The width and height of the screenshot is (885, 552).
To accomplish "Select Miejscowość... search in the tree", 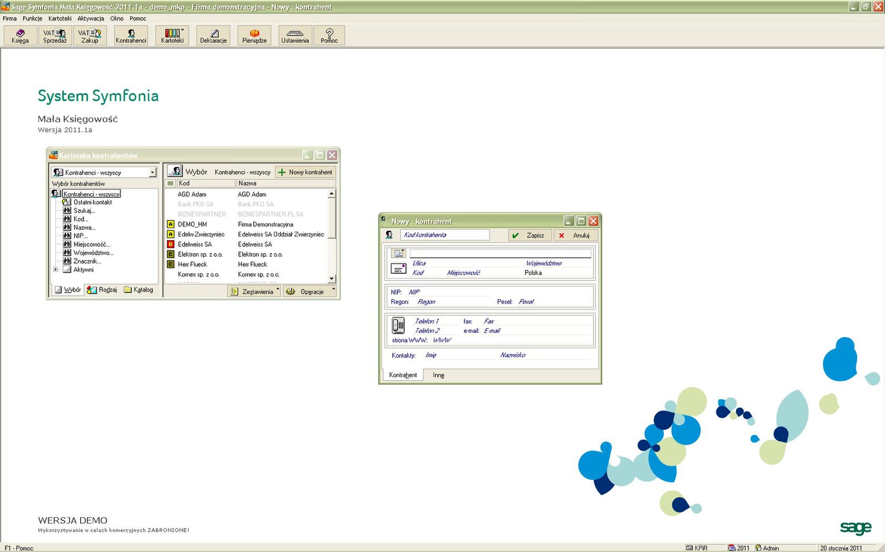I will point(92,244).
